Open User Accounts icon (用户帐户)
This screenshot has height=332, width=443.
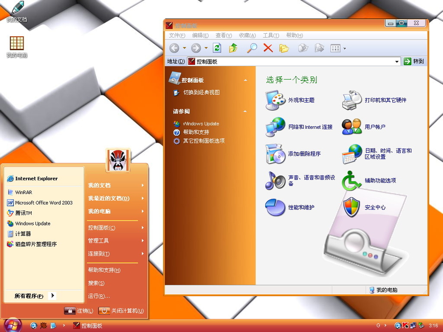point(352,127)
